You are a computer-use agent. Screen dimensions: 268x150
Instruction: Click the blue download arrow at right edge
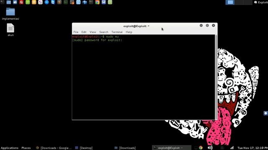(265, 113)
